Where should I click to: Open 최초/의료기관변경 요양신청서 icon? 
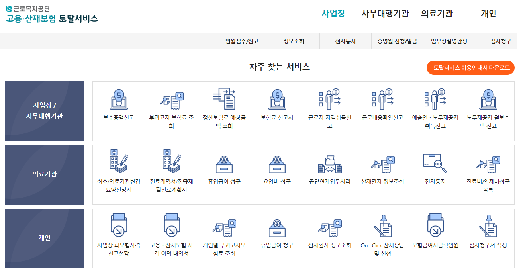tap(119, 162)
